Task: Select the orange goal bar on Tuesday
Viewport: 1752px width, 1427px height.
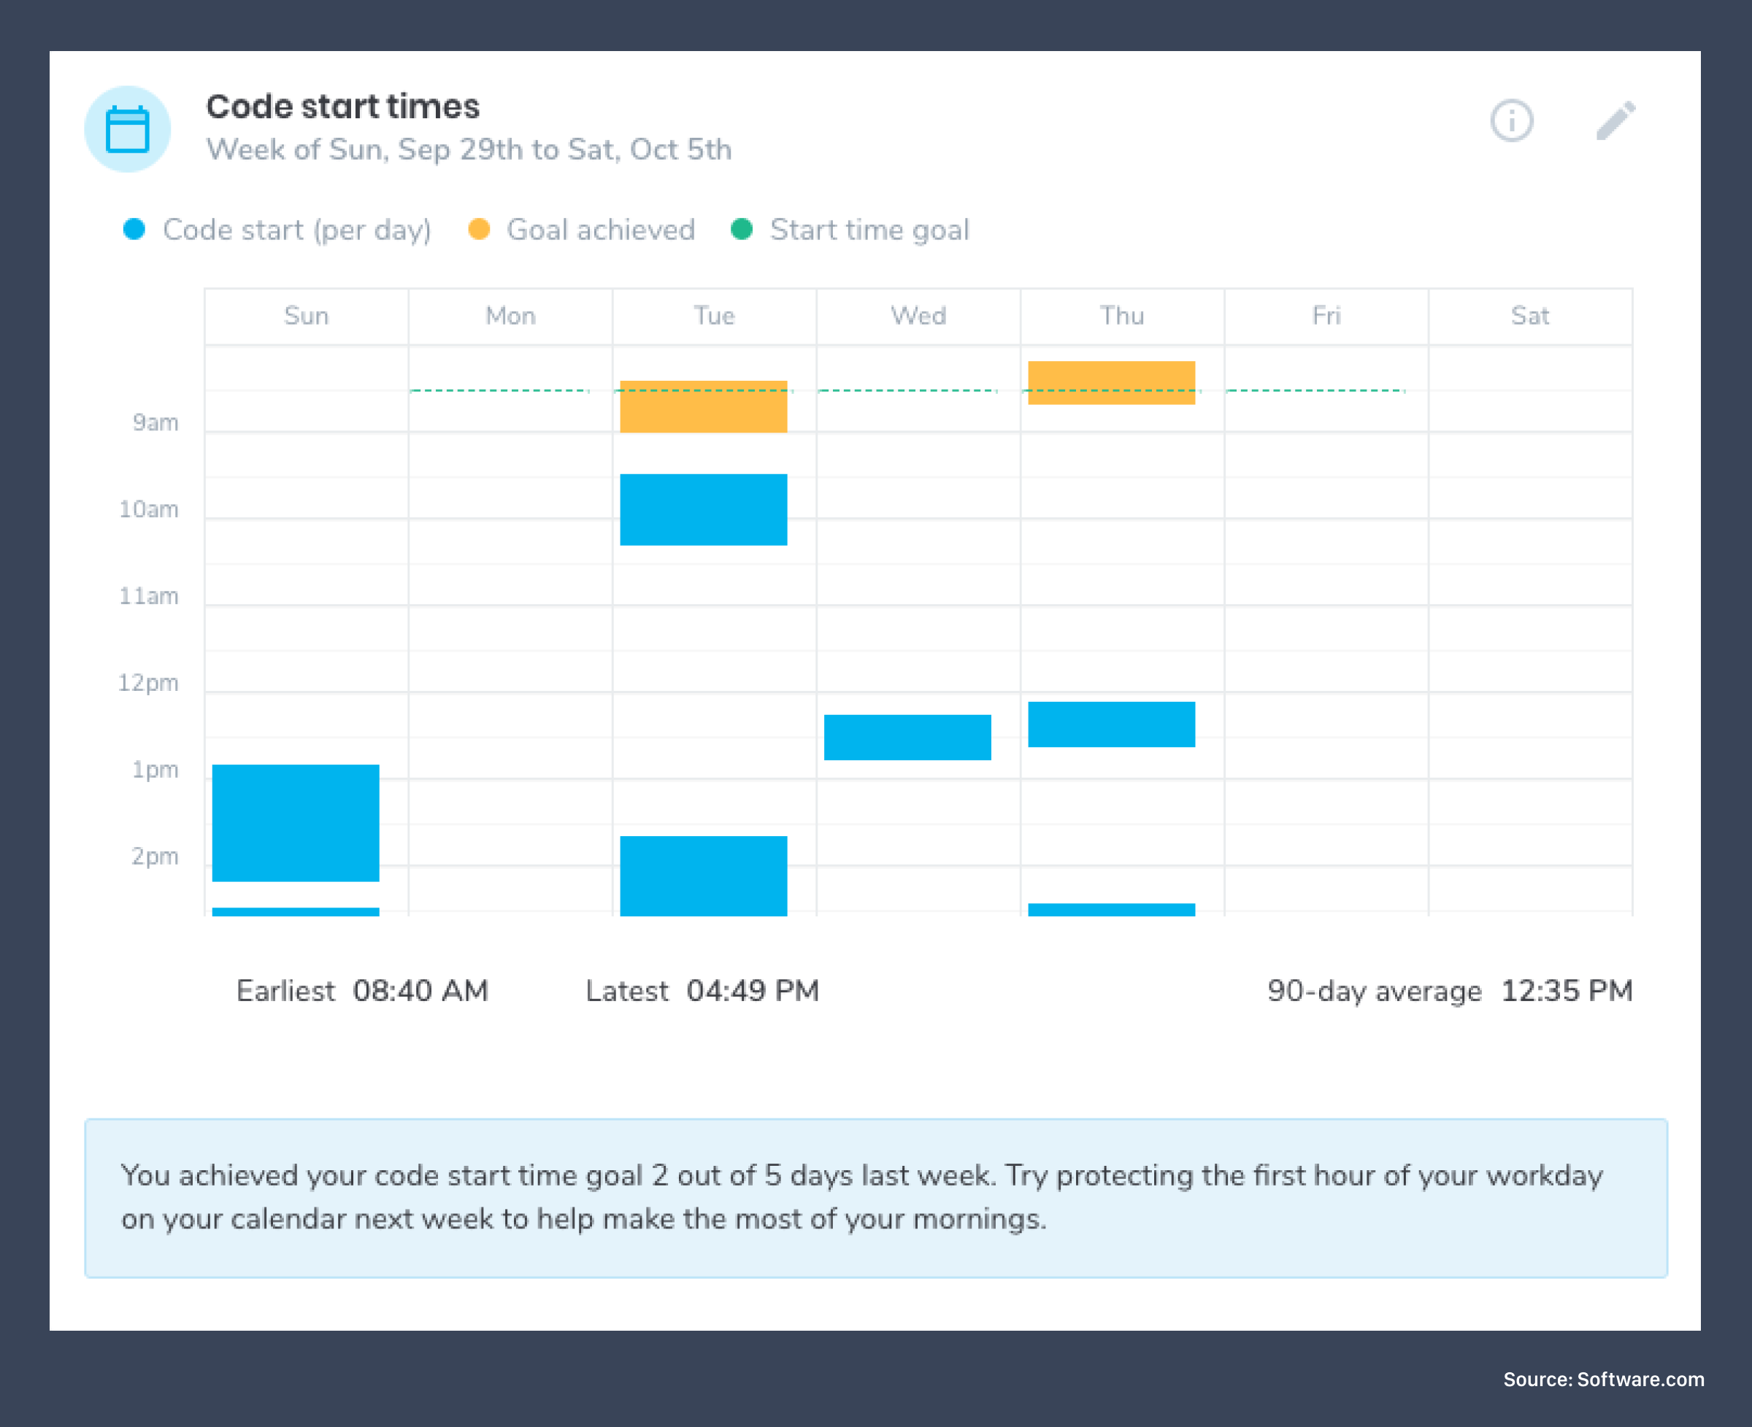Action: [703, 407]
